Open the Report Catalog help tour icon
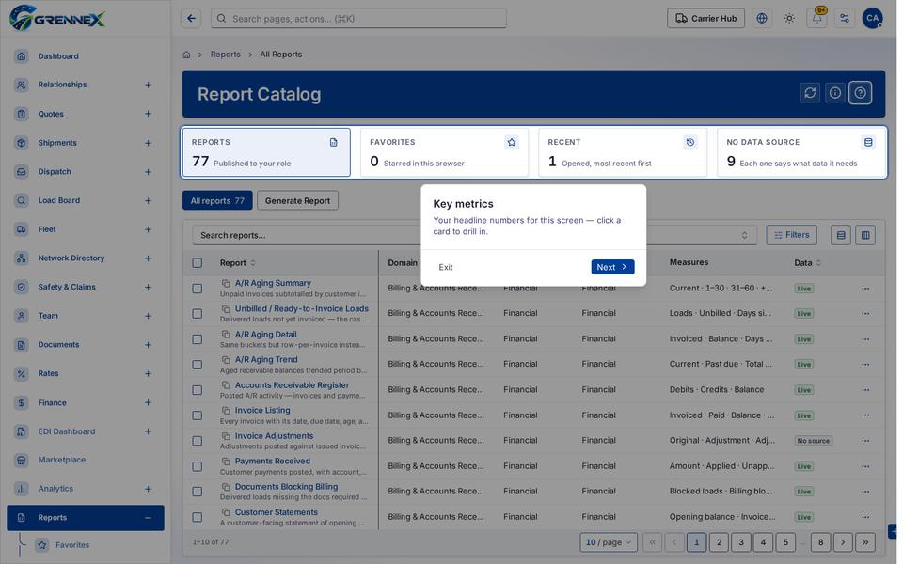This screenshot has width=903, height=564. (x=861, y=93)
